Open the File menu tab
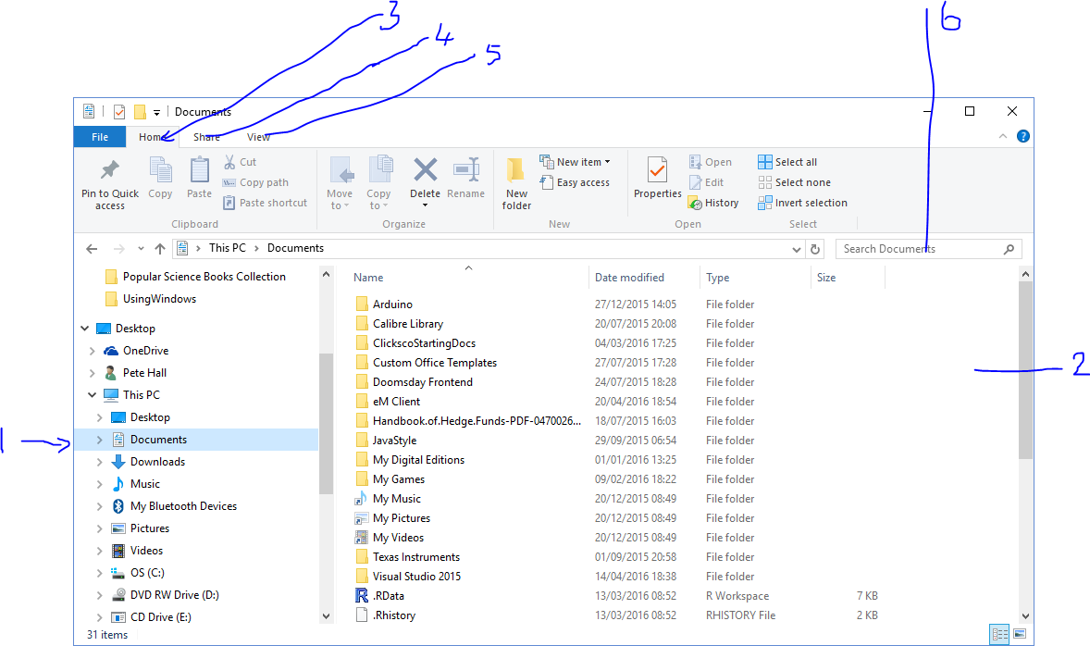This screenshot has width=1090, height=646. [x=100, y=137]
